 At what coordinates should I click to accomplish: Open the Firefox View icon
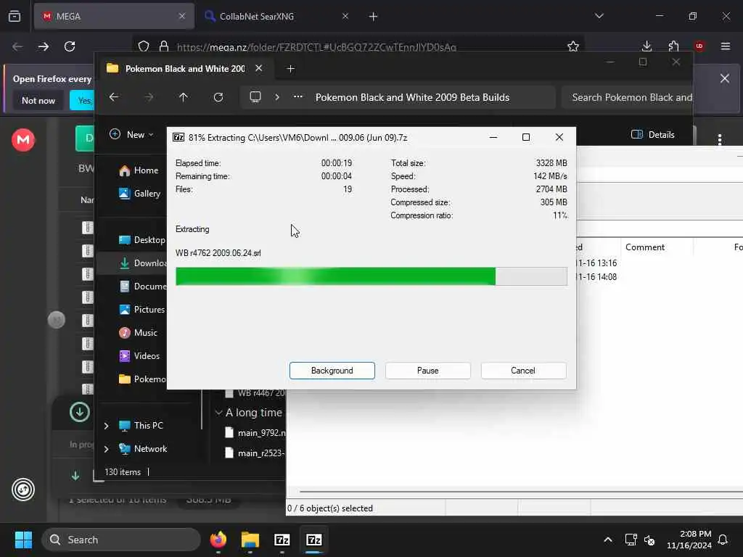15,16
